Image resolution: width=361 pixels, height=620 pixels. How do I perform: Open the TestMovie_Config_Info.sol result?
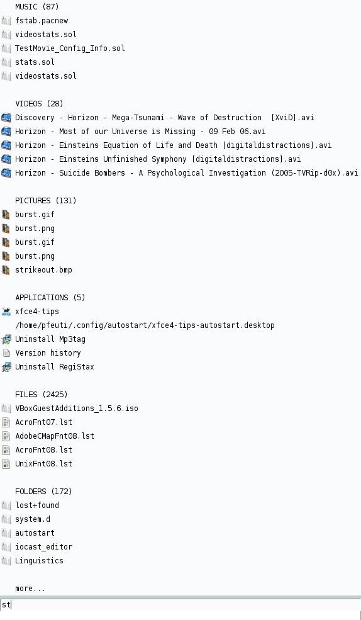pyautogui.click(x=70, y=48)
